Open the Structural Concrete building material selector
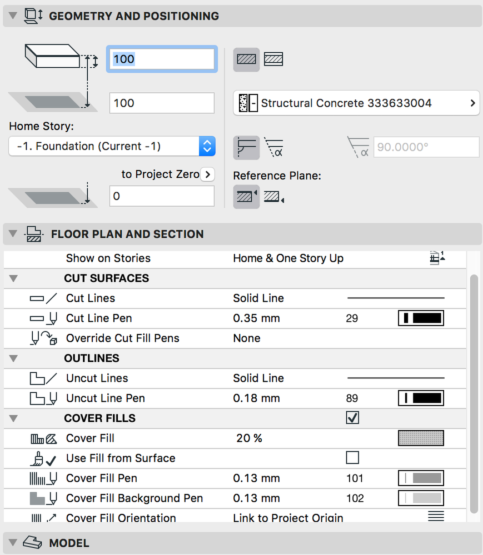This screenshot has width=483, height=555. [x=356, y=103]
